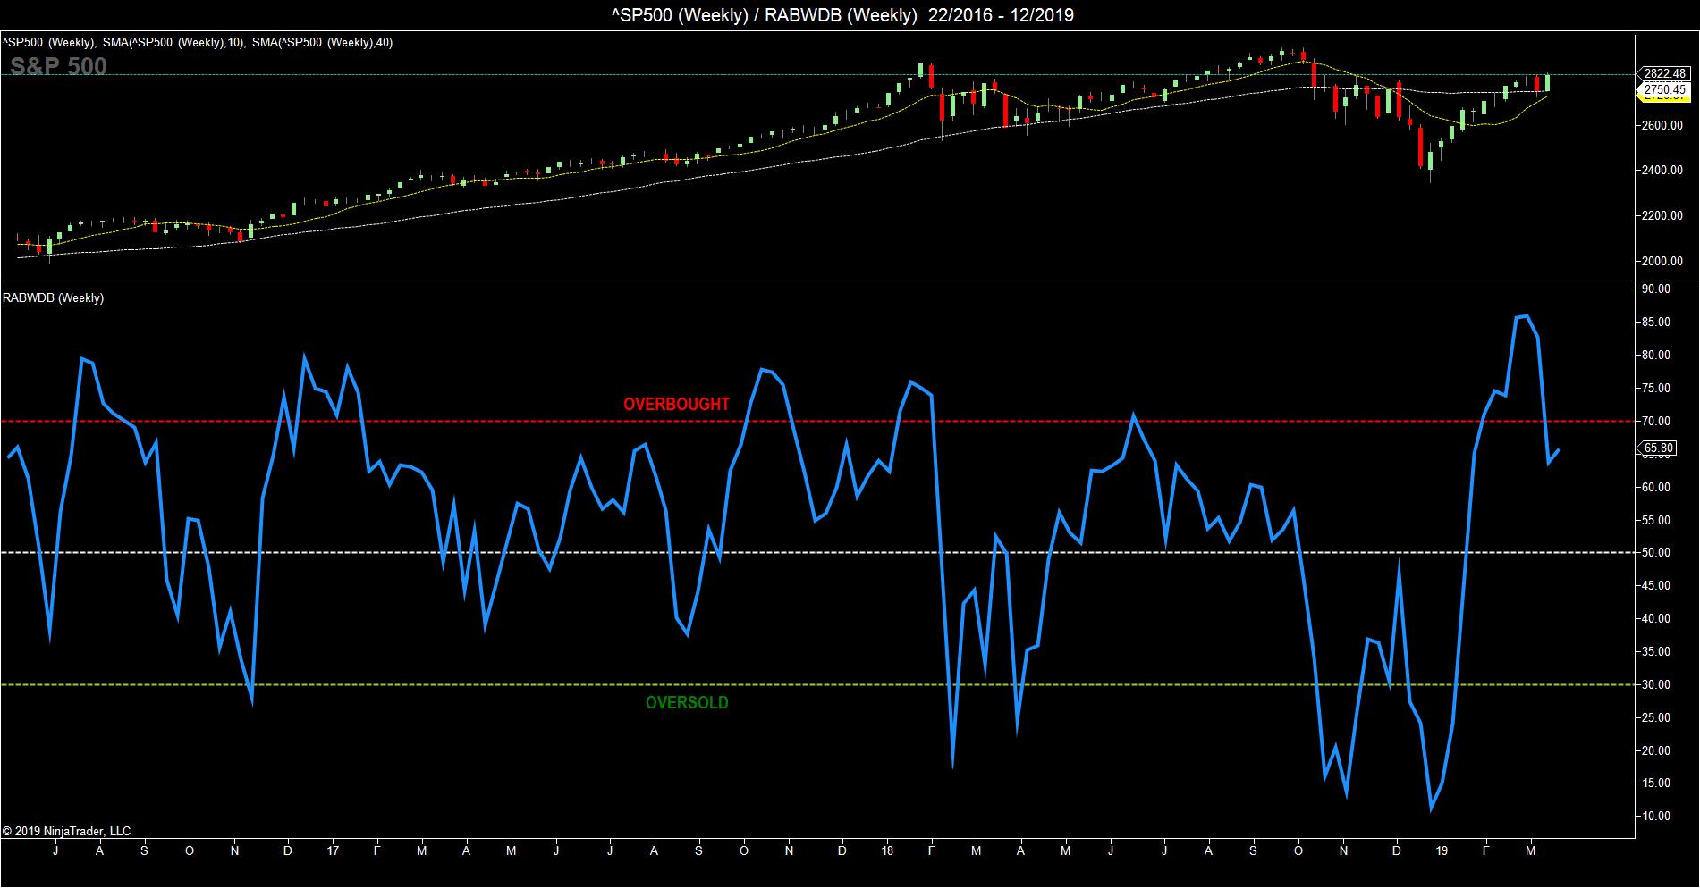Select the red OVERBOUGHT label
This screenshot has width=1700, height=888.
coord(676,404)
